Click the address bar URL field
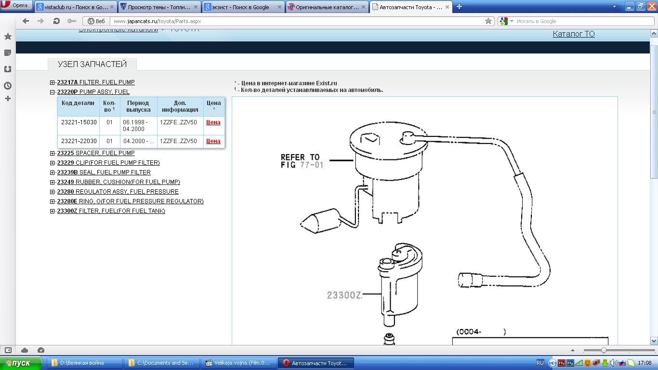This screenshot has height=370, width=658. 289,21
